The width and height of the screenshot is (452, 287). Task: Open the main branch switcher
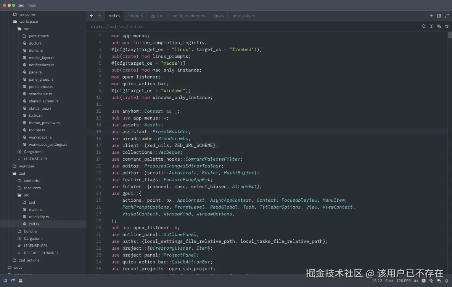[x=32, y=5]
